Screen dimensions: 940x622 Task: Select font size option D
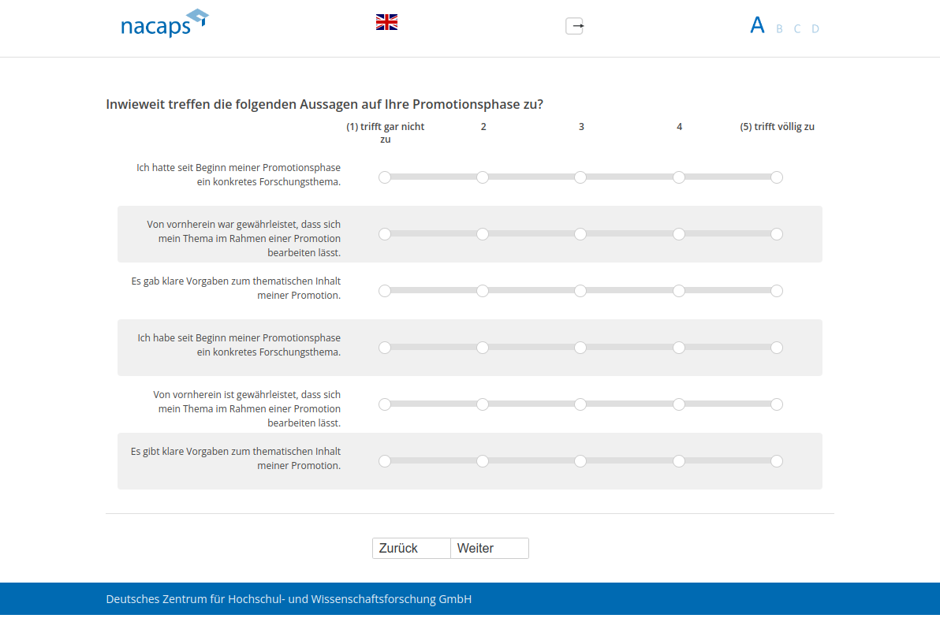point(815,29)
